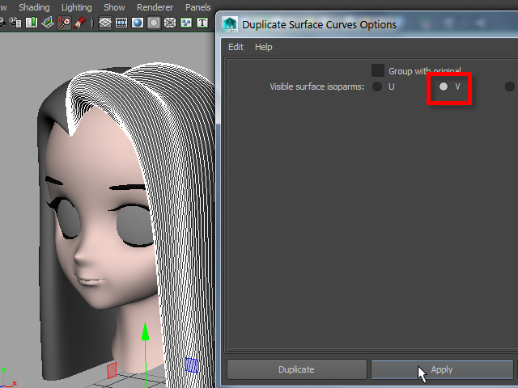Select the V isoparms radio button
Screen dimensions: 518x388
[x=444, y=86]
